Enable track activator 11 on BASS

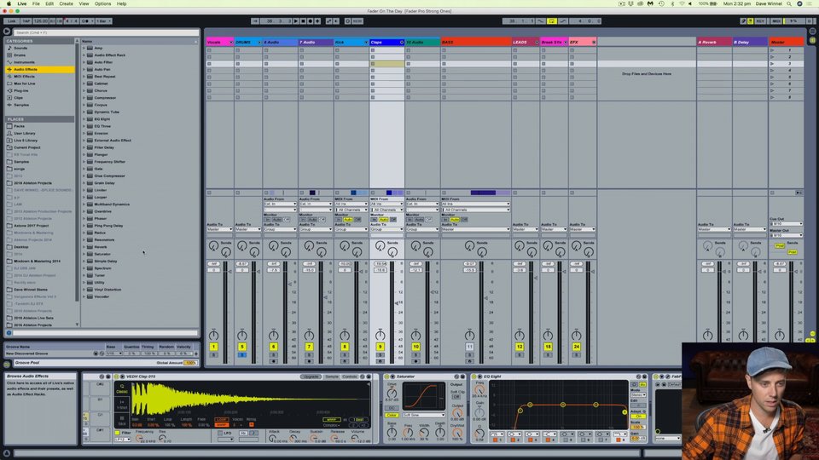tap(469, 347)
